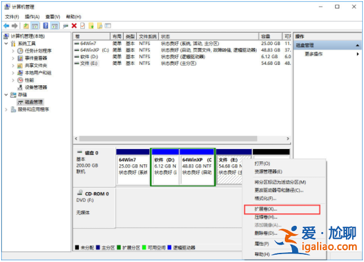Screen dimensions: 364x262
Task: Toggle the Show/Hide Console Tree toolbar icon
Action: (35, 26)
